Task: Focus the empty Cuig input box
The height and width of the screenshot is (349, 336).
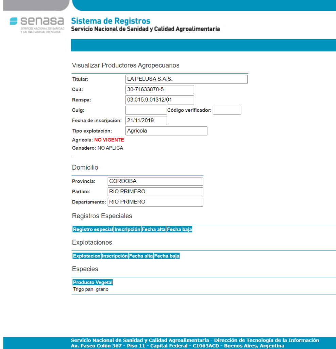Action: point(146,110)
